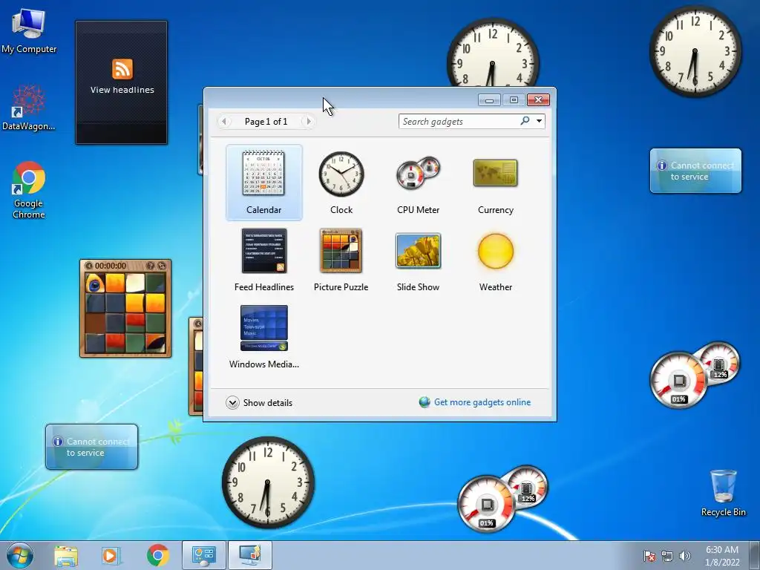Go to previous gadget page arrow
The width and height of the screenshot is (760, 570).
point(224,121)
